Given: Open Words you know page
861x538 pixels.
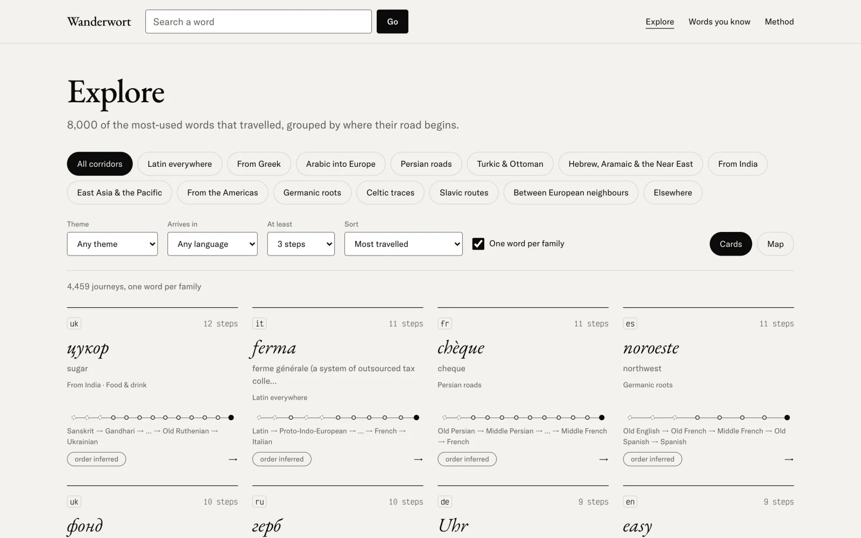Looking at the screenshot, I should coord(719,22).
